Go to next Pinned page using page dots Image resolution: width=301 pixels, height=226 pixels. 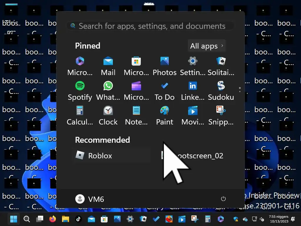pos(240,91)
